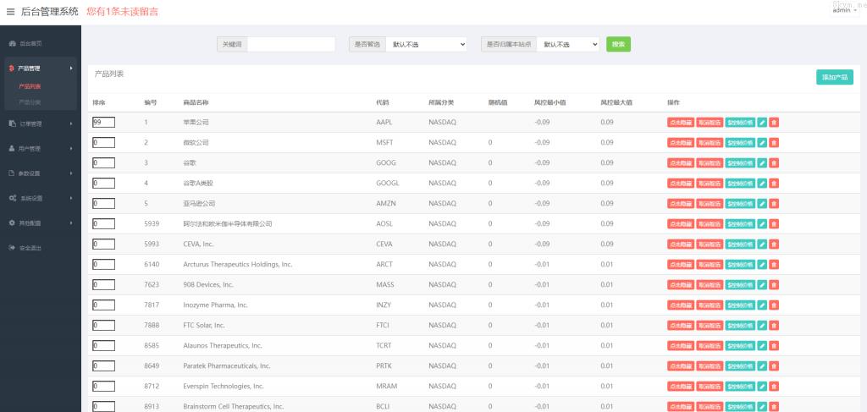The image size is (867, 412).
Task: Click the 添加产品 button
Action: click(x=835, y=77)
